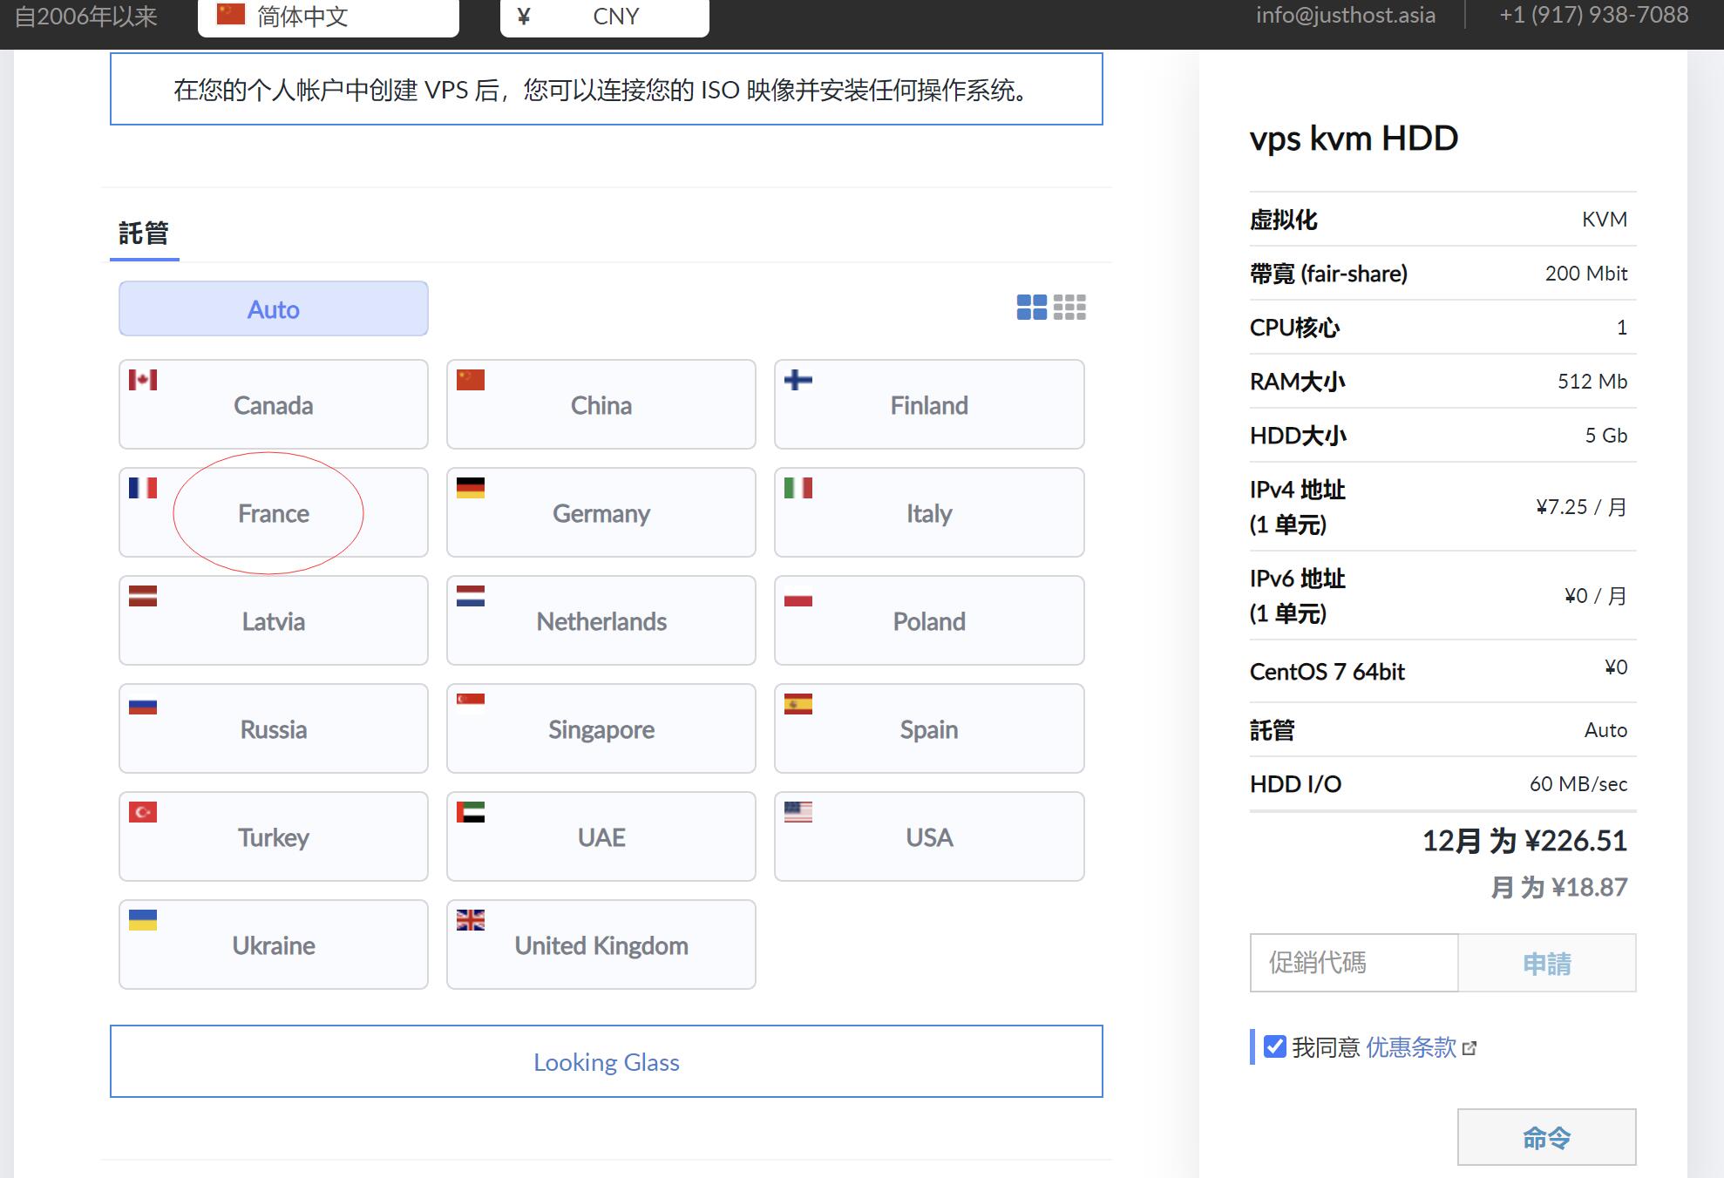Viewport: 1724px width, 1178px height.
Task: Choose France as hosting location
Action: [x=274, y=512]
